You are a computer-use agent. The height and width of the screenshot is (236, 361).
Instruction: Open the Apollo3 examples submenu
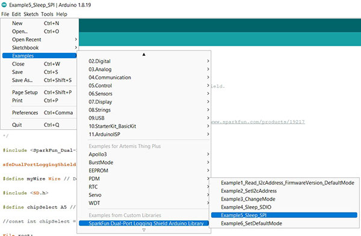tap(144, 154)
